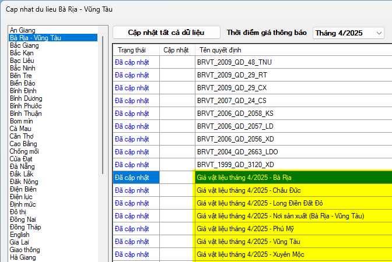Choose 'Cần Thơ' in the left list
This screenshot has width=392, height=262.
click(23, 136)
